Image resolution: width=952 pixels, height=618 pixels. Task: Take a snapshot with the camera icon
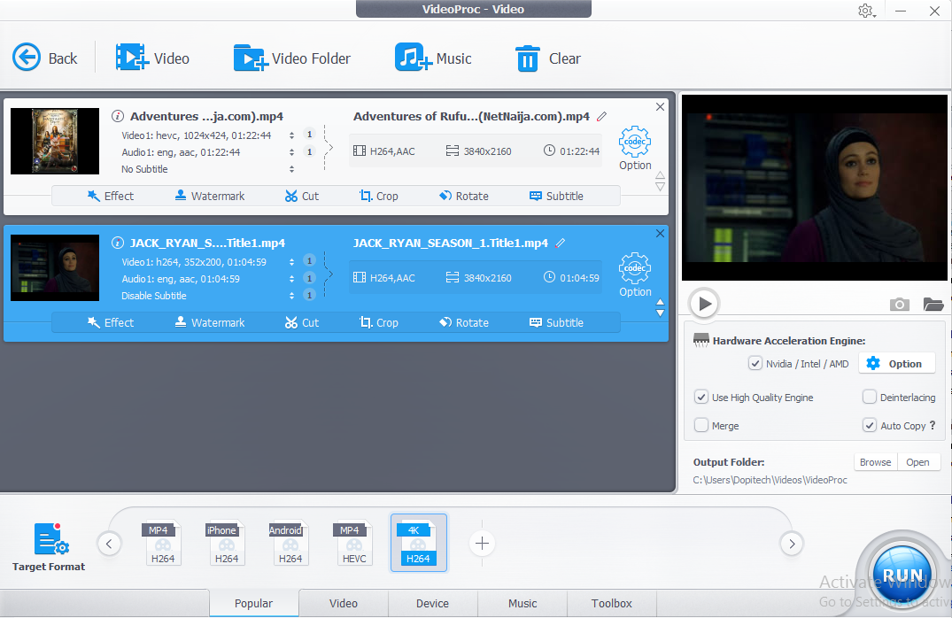click(x=899, y=304)
